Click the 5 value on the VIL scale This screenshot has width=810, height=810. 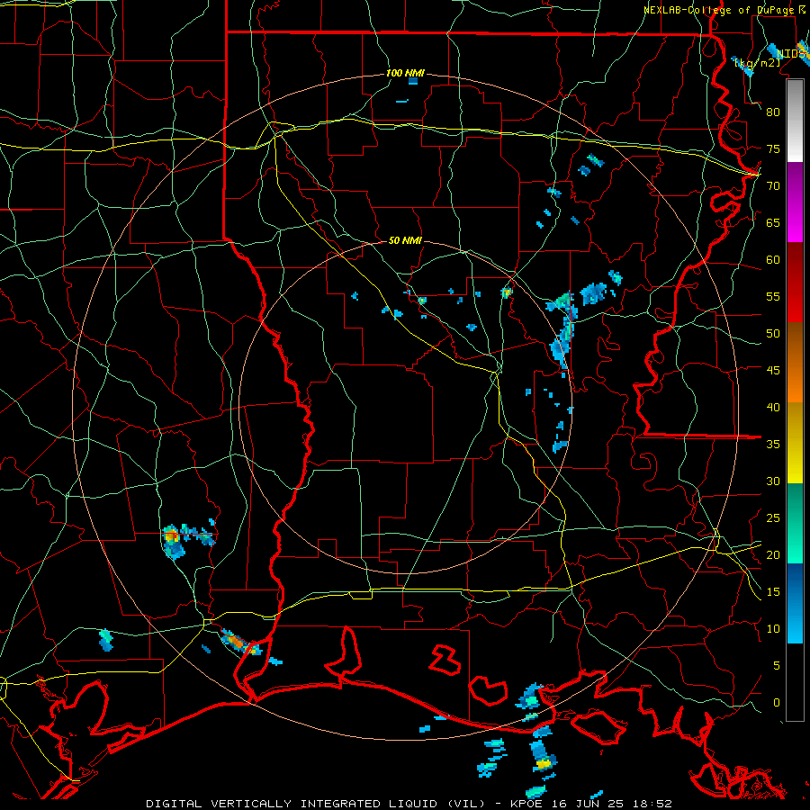tap(777, 666)
